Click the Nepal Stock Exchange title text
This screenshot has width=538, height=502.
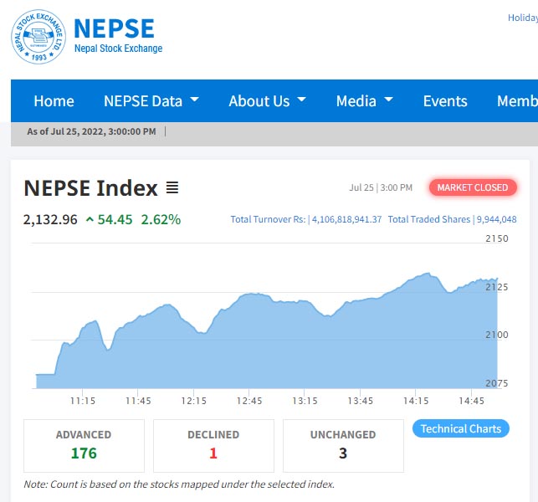[118, 49]
